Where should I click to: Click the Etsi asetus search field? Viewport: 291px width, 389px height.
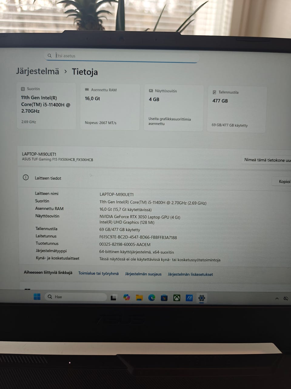pyautogui.click(x=121, y=56)
